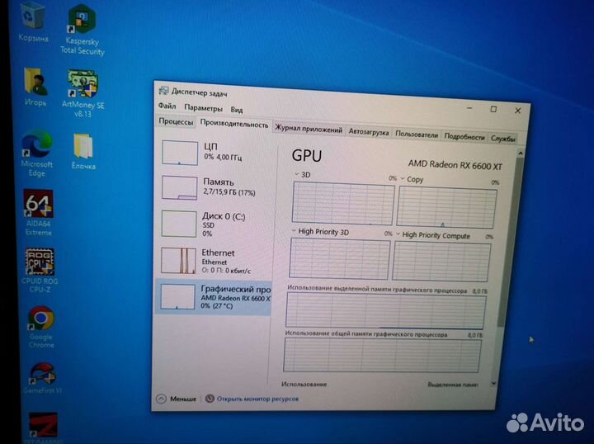This screenshot has height=444, width=594.
Task: Click the shared GPU memory usage graph
Action: 382,355
